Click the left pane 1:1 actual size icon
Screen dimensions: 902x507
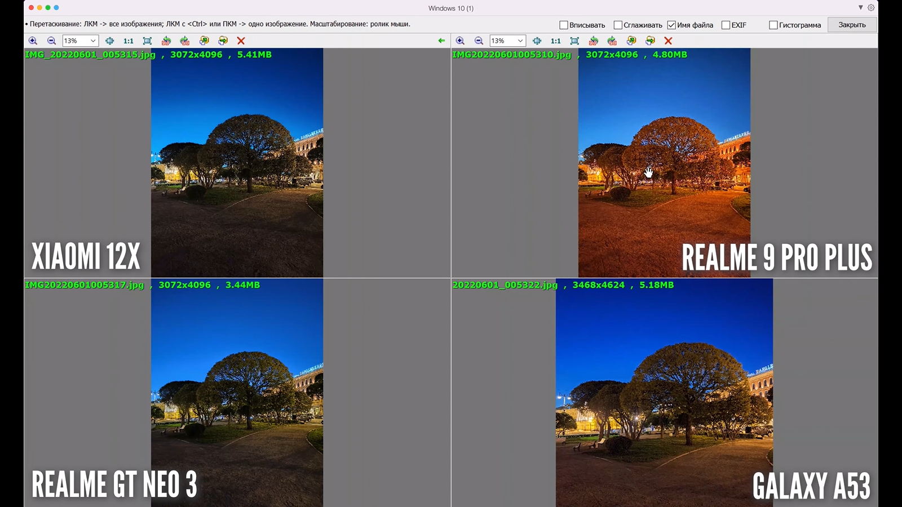pyautogui.click(x=129, y=41)
